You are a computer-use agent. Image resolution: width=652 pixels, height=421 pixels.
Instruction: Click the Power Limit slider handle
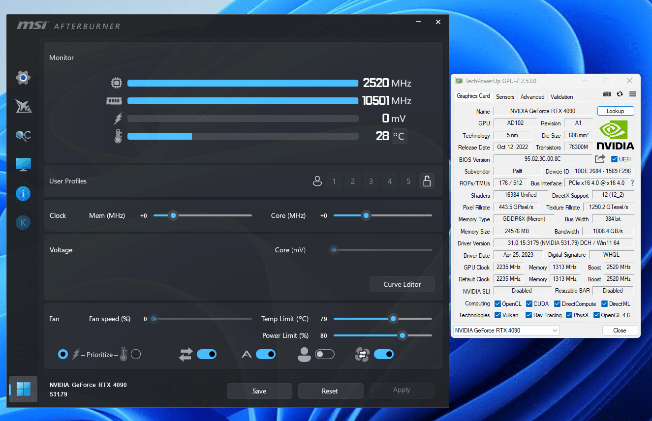(x=403, y=335)
